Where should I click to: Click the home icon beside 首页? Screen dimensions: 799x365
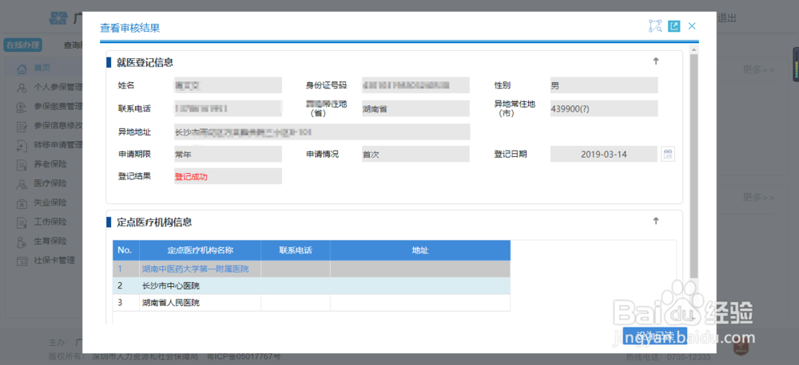pos(22,68)
